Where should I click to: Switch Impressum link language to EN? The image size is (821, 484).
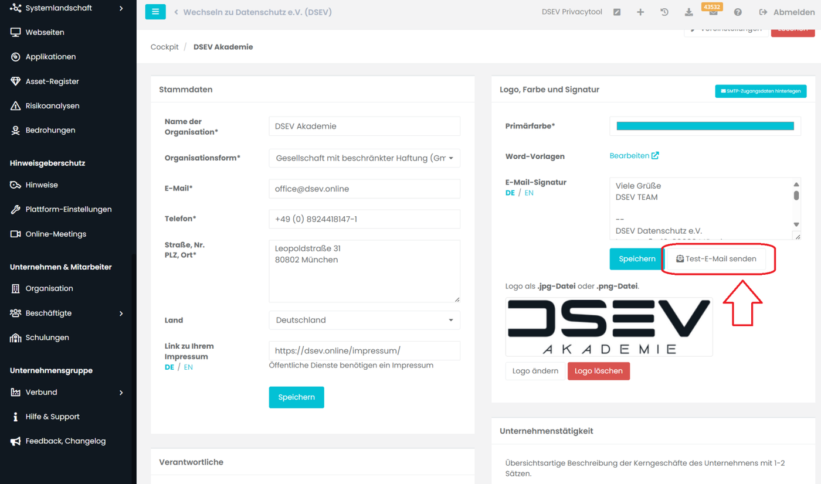188,367
